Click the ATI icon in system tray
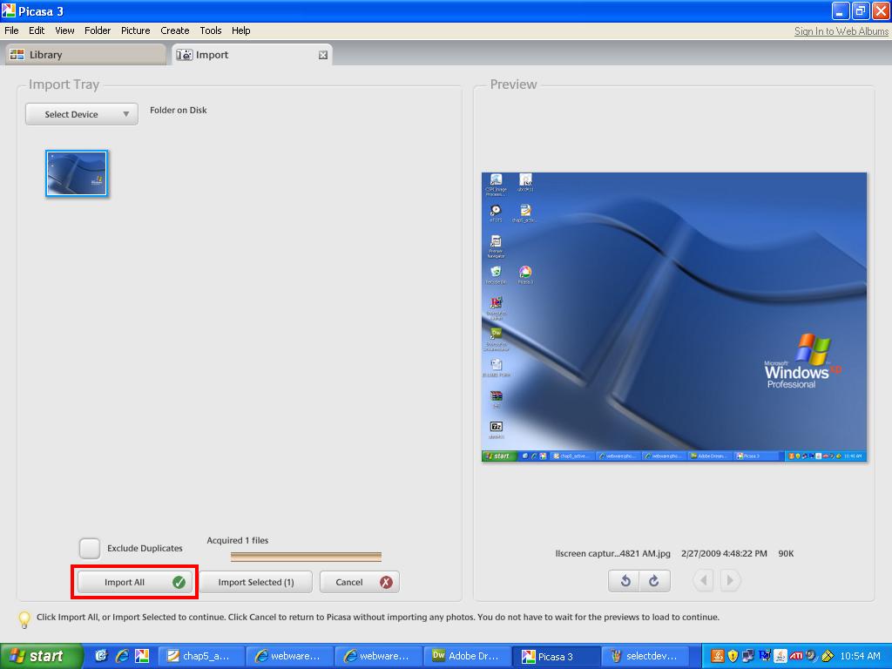Screen dimensions: 892x669 [795, 656]
